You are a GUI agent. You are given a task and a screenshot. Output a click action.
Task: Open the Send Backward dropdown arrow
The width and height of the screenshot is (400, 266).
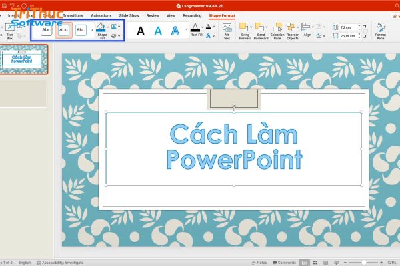[x=267, y=27]
